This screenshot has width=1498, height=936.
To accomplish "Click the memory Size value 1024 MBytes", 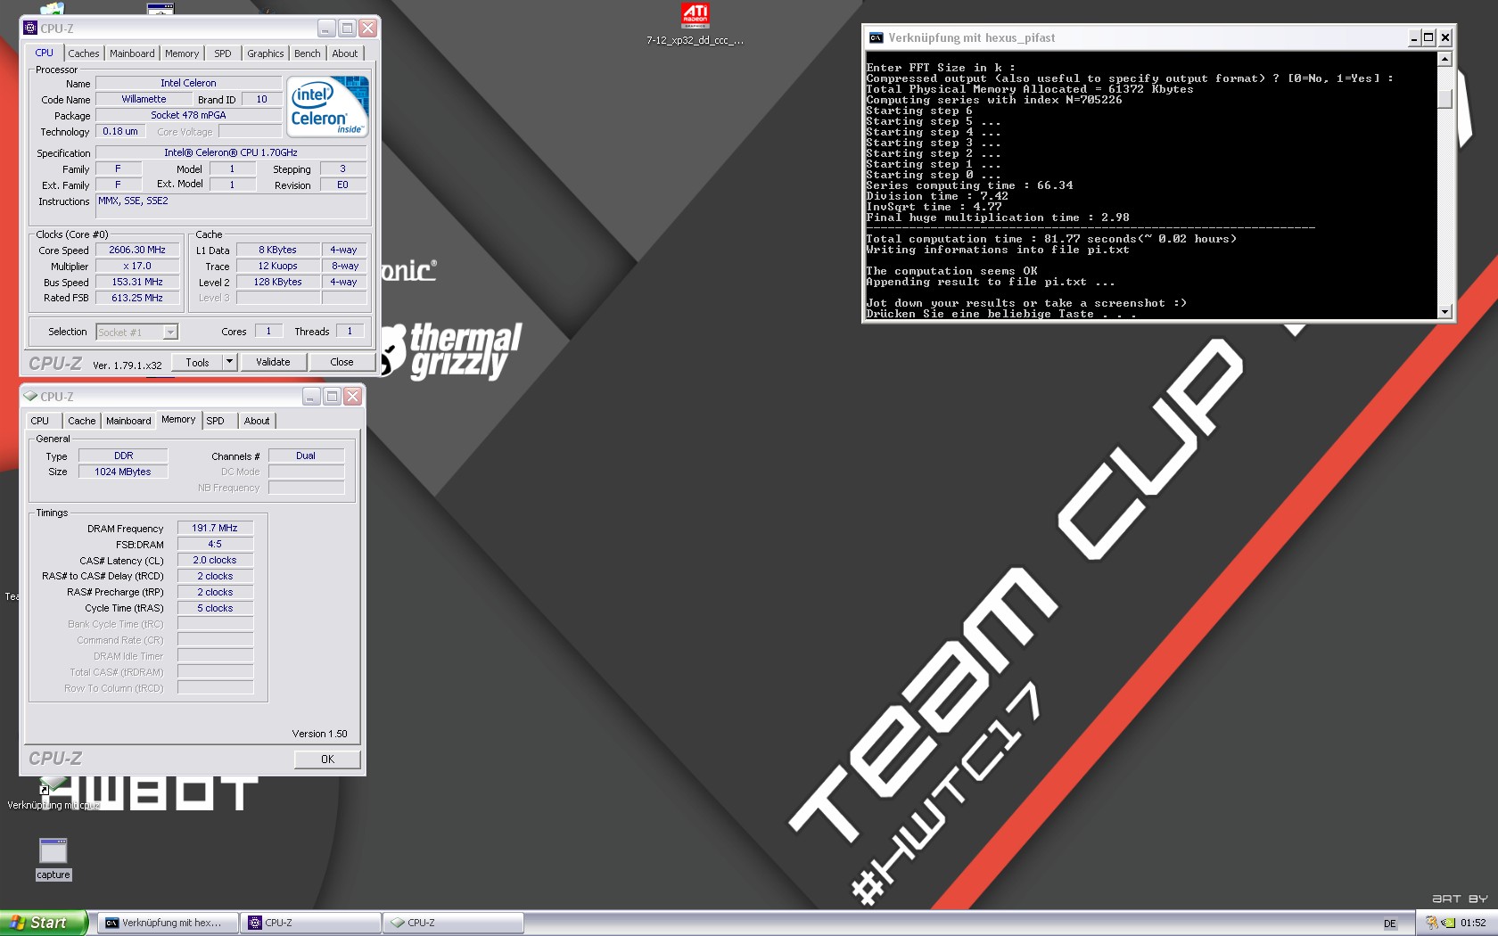I will coord(123,472).
